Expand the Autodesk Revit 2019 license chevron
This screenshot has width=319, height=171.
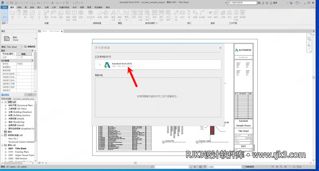[x=100, y=65]
